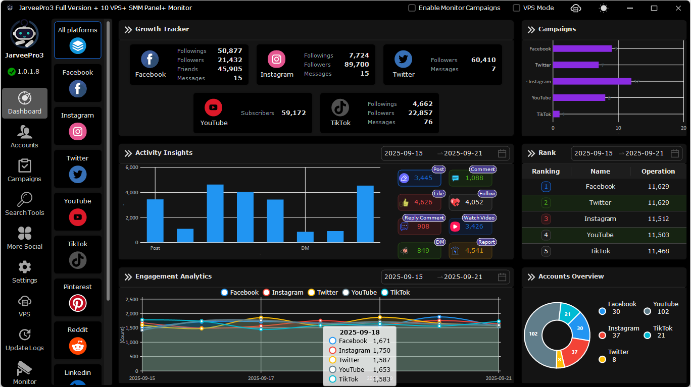
Task: Click the Like activity stat button
Action: pyautogui.click(x=419, y=202)
